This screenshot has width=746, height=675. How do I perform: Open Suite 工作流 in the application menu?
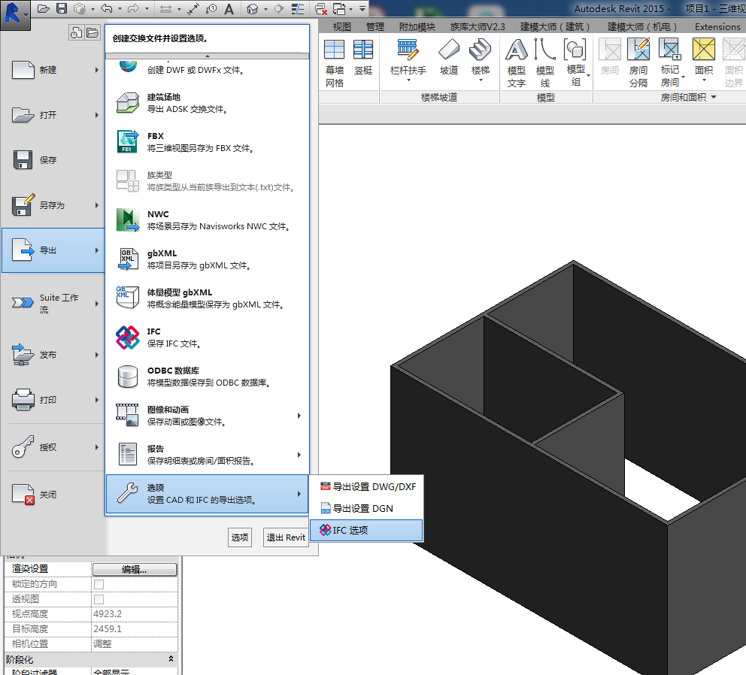coord(53,304)
